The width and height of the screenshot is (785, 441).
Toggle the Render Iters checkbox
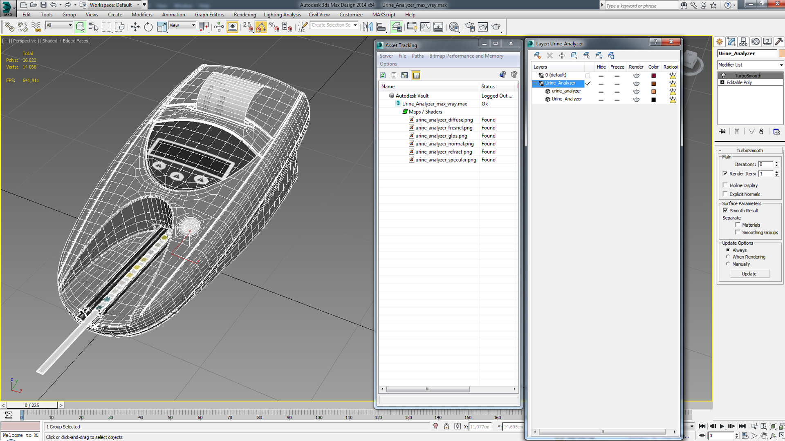coord(725,174)
